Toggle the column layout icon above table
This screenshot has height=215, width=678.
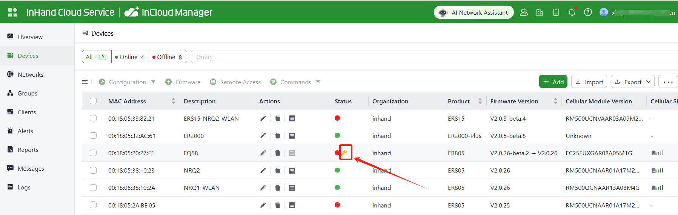point(85,82)
